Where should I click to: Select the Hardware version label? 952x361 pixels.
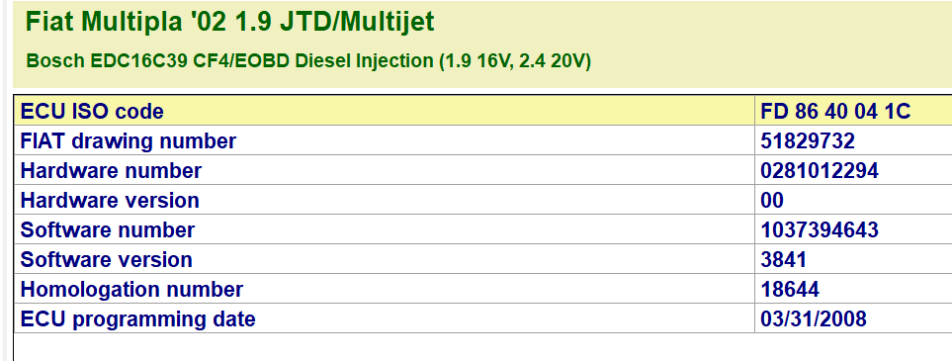(x=110, y=201)
